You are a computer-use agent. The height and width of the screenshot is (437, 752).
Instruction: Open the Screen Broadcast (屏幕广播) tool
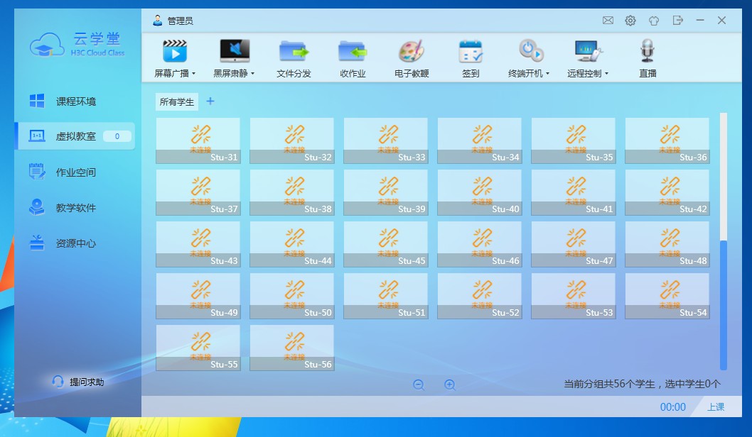pos(175,51)
